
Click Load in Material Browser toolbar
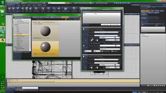[x=40, y=17]
